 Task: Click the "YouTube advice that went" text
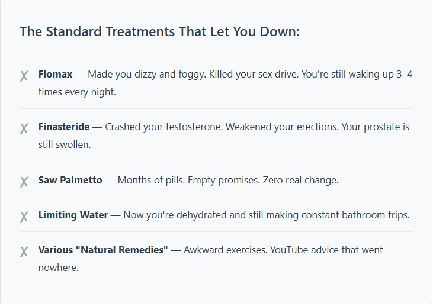tap(326, 250)
